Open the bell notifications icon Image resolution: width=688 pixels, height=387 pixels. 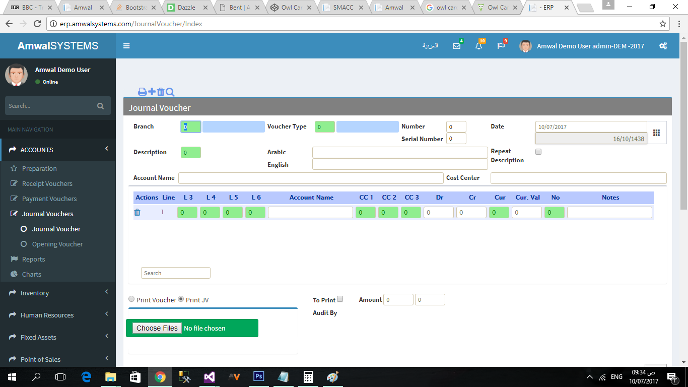(478, 46)
